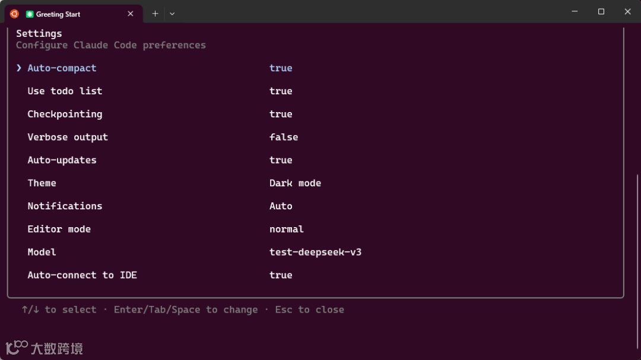
Task: Select the Auto-updates setting
Action: point(62,160)
